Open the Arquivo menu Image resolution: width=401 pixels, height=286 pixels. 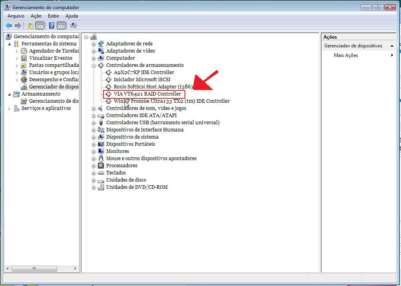click(16, 16)
